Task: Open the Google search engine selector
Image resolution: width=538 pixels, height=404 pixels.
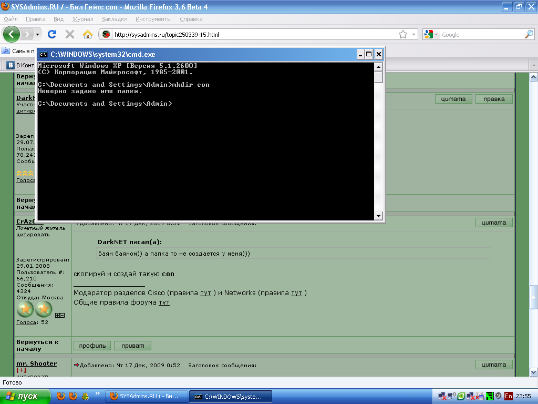Action: (431, 34)
